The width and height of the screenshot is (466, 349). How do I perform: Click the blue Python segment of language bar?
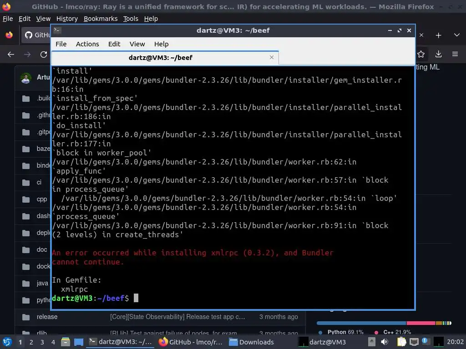coord(361,323)
